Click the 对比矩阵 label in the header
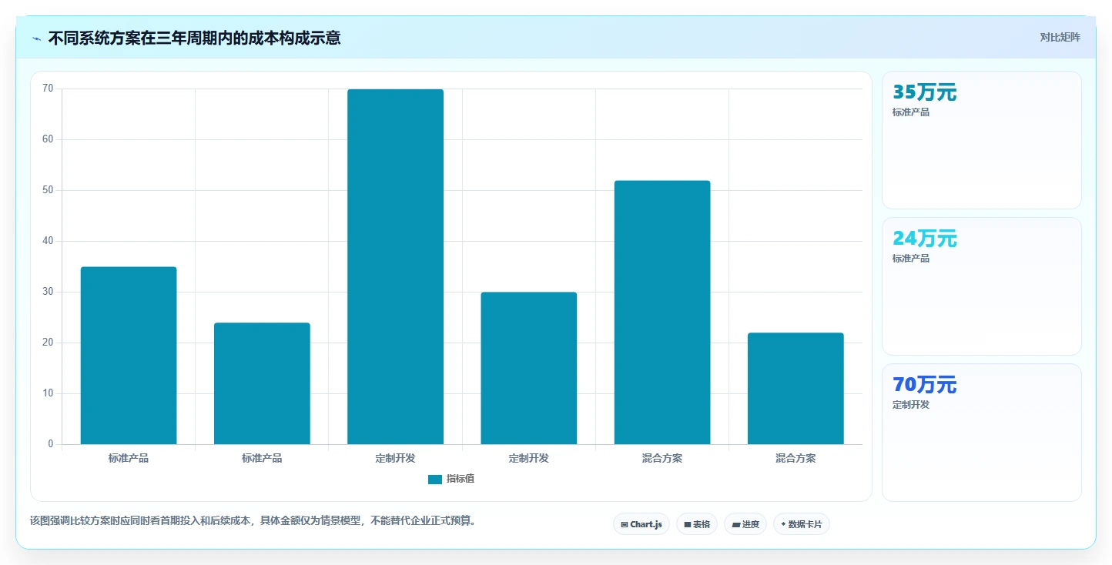The image size is (1112, 565). click(x=1060, y=38)
